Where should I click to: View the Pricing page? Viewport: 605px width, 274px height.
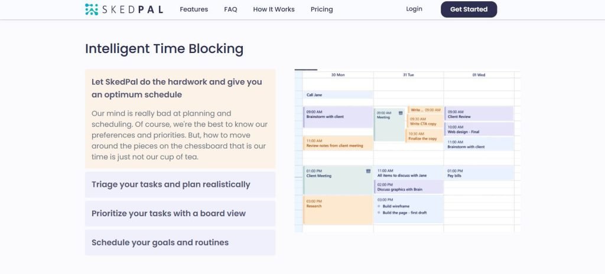[321, 9]
